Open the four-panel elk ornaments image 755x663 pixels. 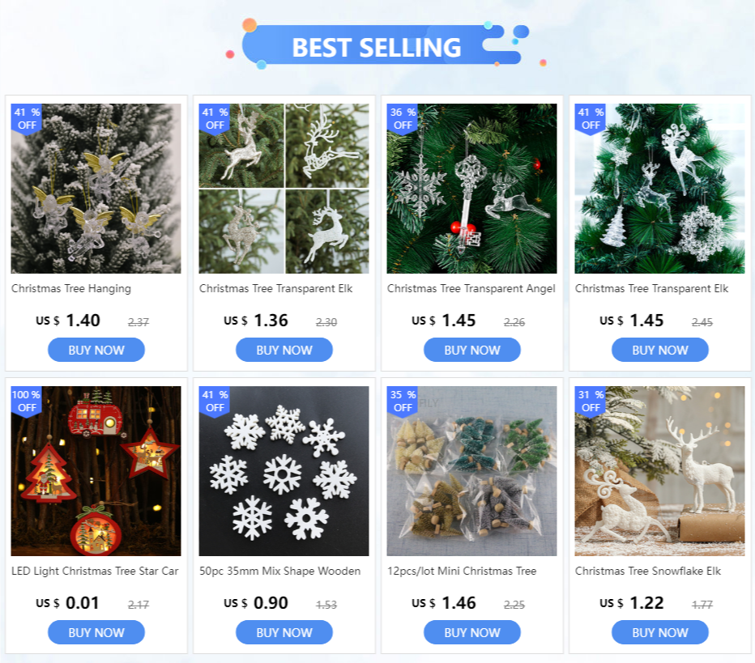click(x=284, y=189)
